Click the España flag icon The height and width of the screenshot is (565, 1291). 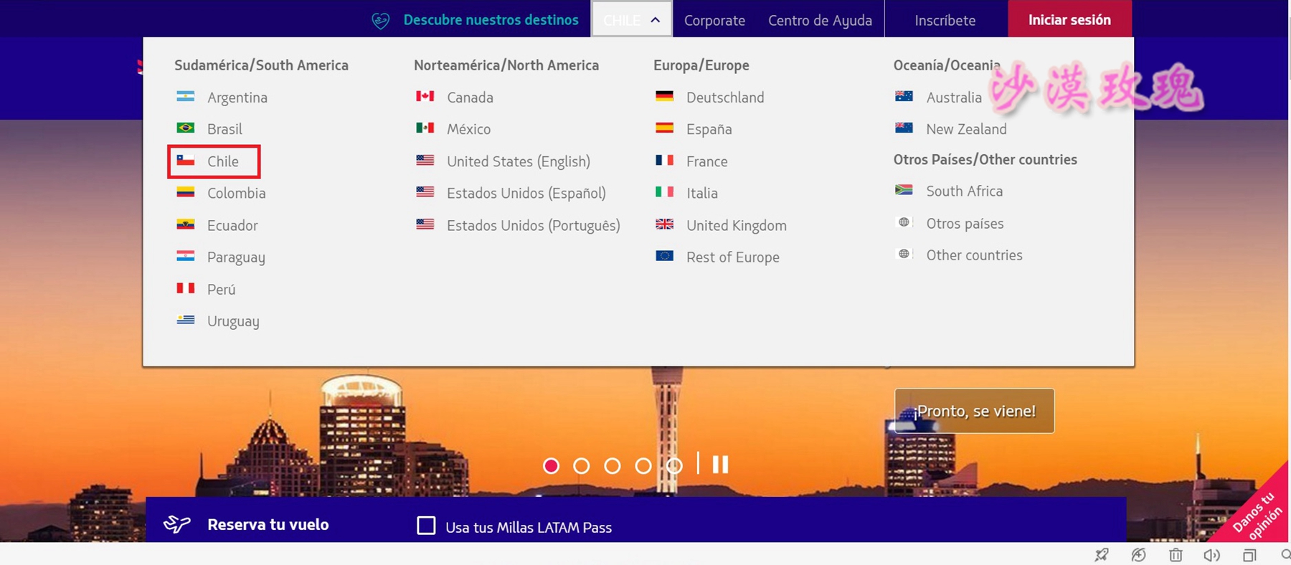click(x=665, y=128)
